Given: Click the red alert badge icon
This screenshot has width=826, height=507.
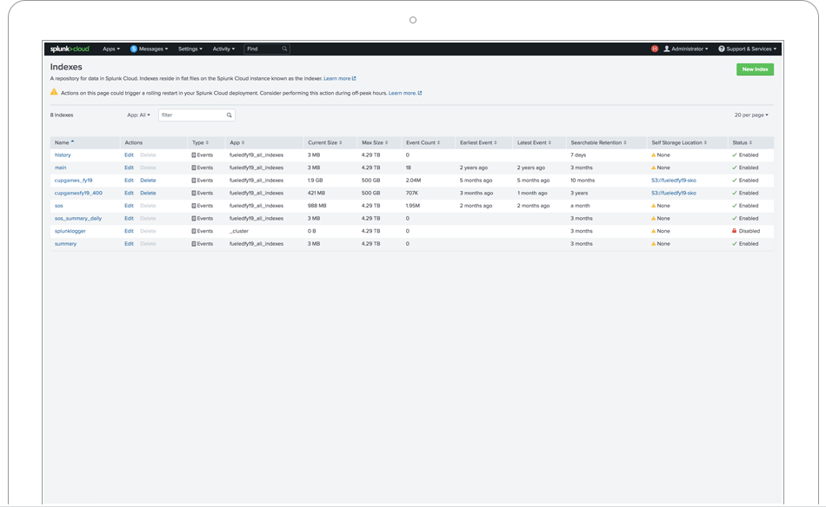Looking at the screenshot, I should [654, 49].
